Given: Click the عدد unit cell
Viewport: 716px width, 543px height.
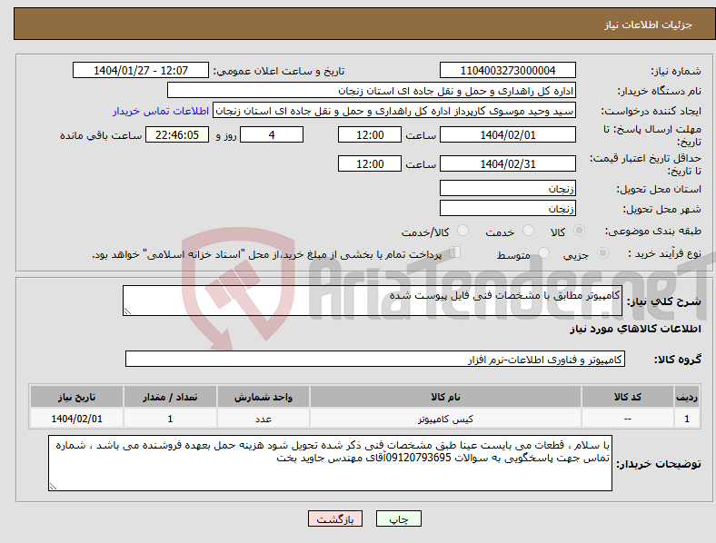Looking at the screenshot, I should (264, 419).
